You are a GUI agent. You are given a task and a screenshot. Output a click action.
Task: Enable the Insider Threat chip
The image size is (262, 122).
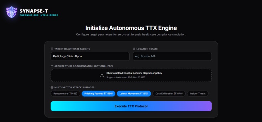[x=198, y=94]
